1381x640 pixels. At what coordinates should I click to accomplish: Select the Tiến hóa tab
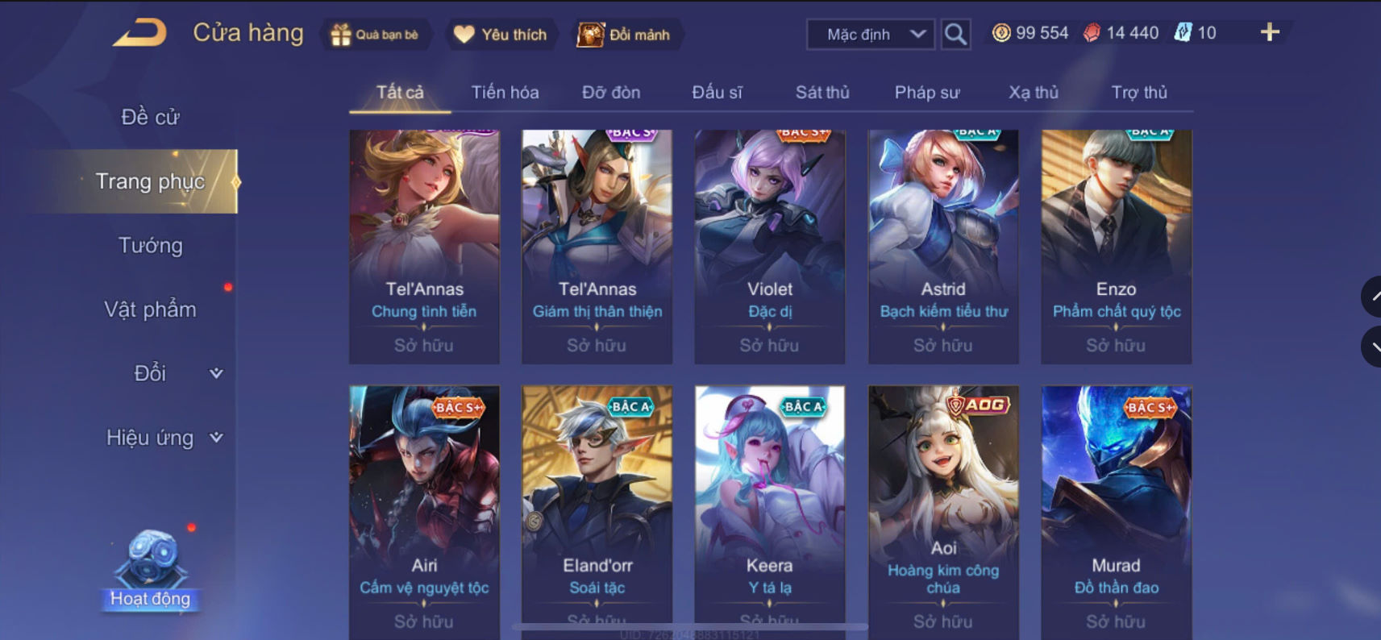pos(505,92)
